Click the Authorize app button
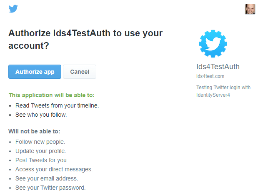The height and width of the screenshot is (193, 258). click(35, 72)
